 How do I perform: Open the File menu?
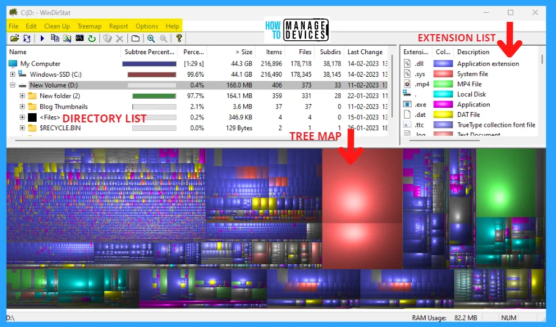pos(13,26)
